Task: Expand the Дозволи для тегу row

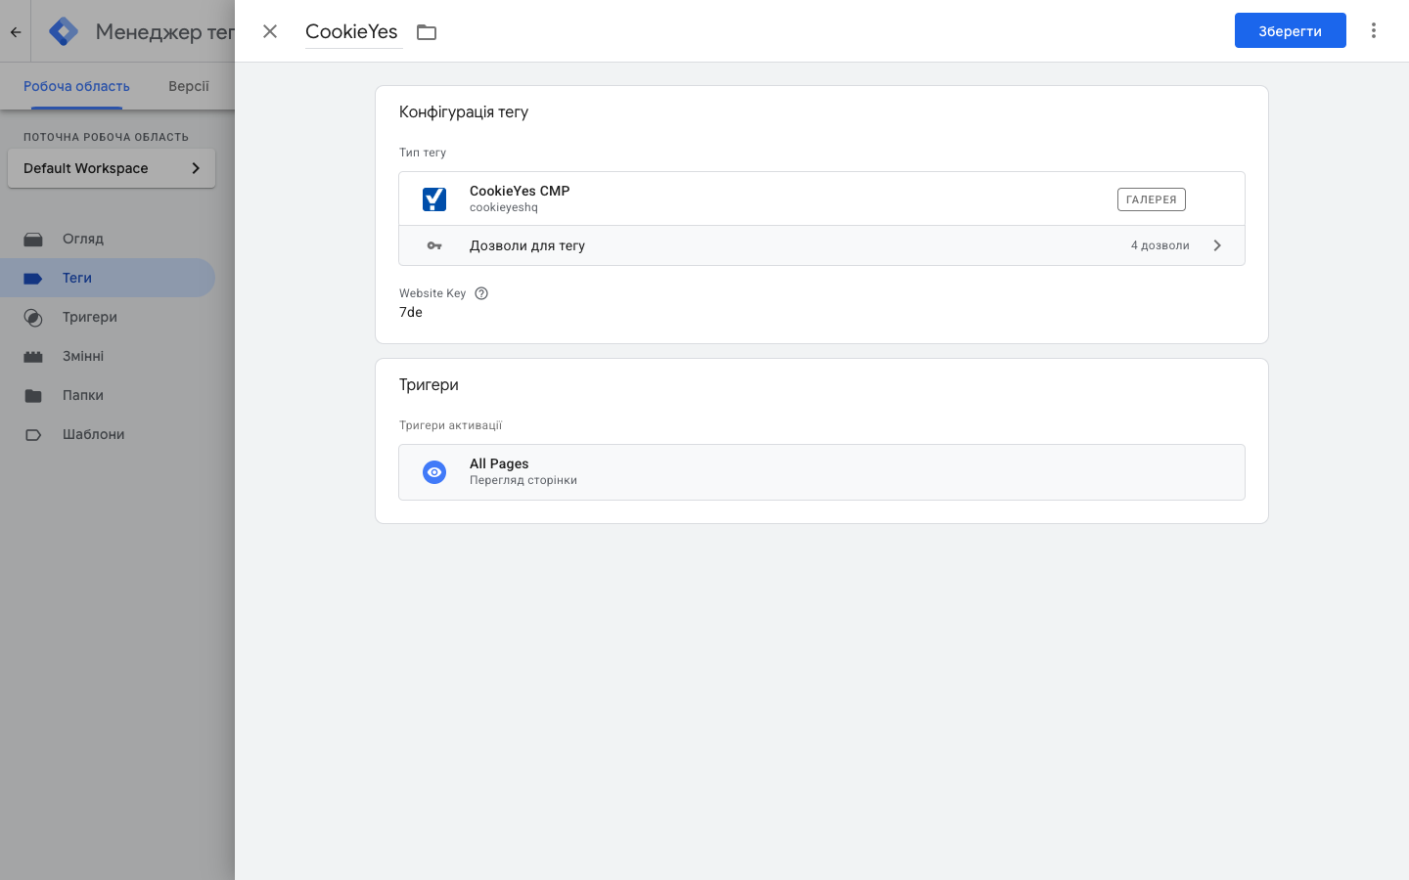Action: [822, 245]
